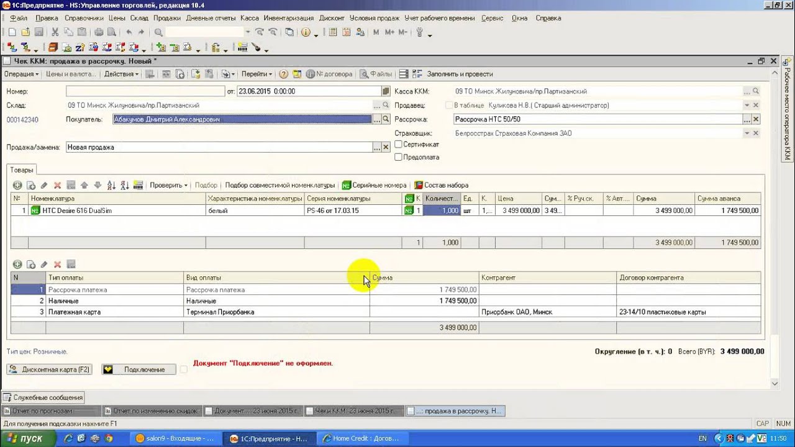Clear the Рассрочка field with X icon

tap(756, 119)
